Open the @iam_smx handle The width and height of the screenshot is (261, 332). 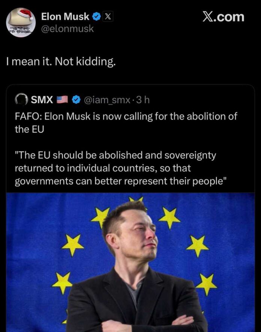[106, 100]
